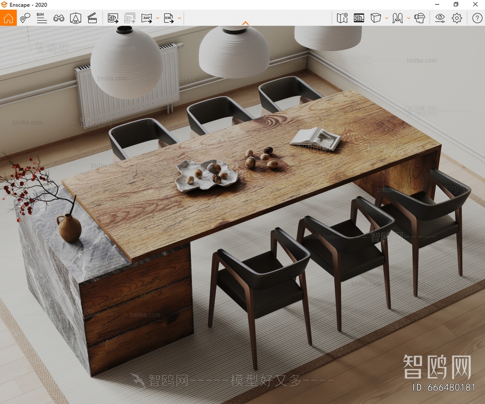The image size is (485, 404).
Task: Click the EXE standalone export icon
Action: [x=169, y=18]
